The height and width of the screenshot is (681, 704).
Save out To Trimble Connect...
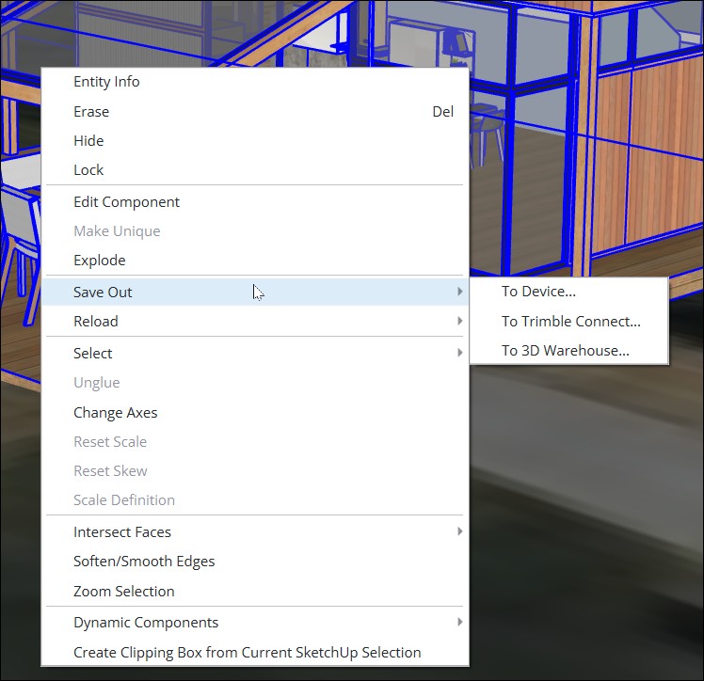[570, 322]
